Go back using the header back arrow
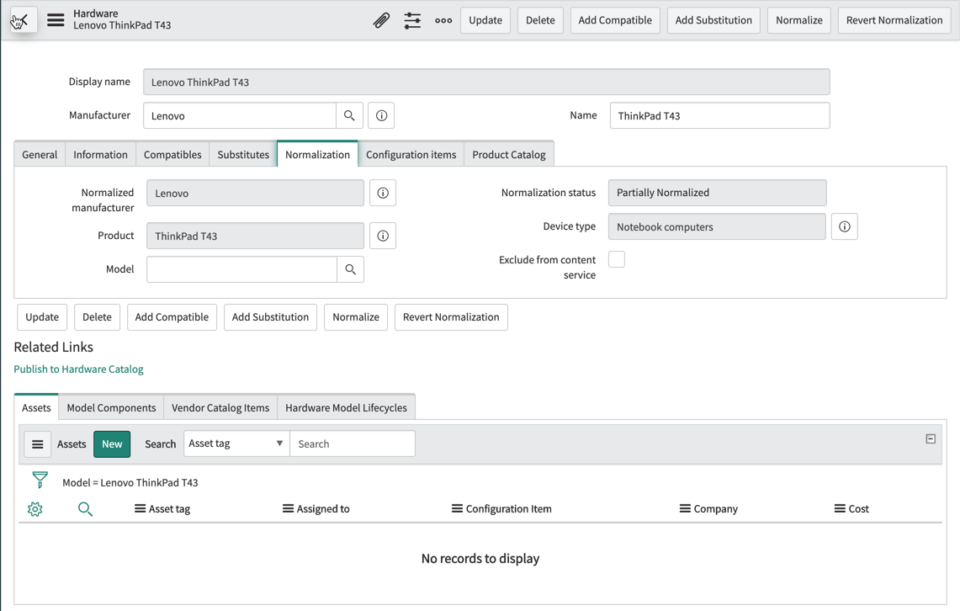The width and height of the screenshot is (960, 611). [24, 20]
